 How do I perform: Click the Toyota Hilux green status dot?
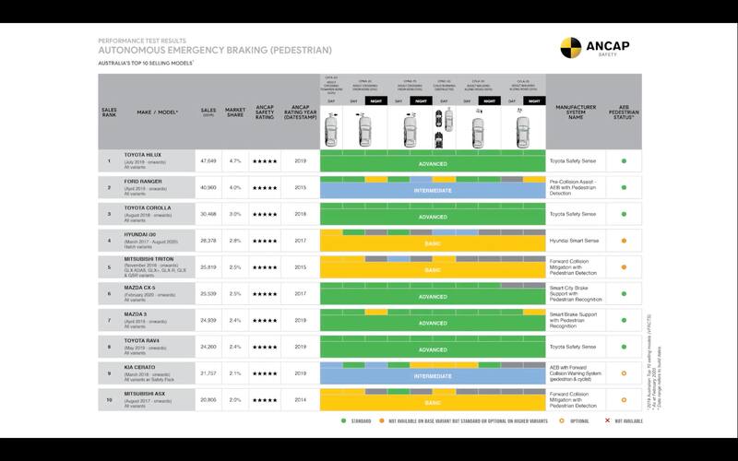624,160
